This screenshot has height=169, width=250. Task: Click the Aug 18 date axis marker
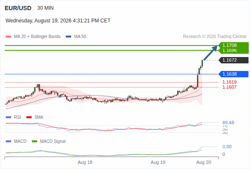coord(85,162)
